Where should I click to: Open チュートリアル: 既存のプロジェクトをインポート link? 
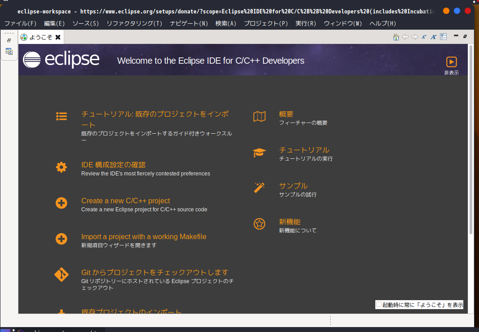[x=155, y=119]
